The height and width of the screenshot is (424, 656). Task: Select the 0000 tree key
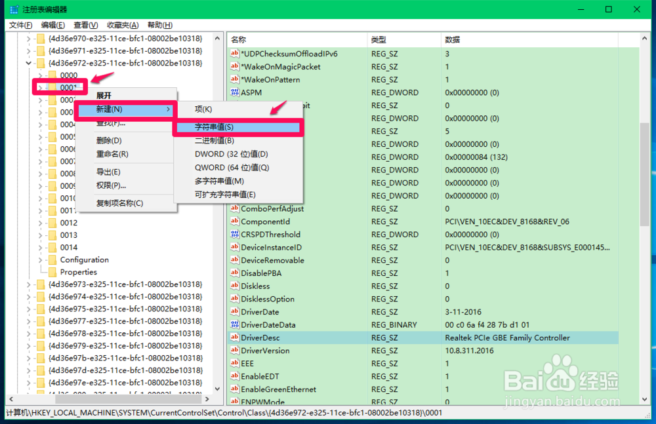[x=69, y=75]
